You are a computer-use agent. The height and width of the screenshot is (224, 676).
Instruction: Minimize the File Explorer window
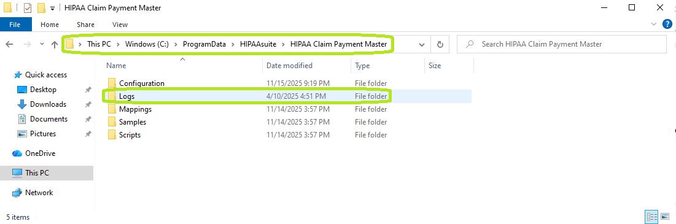click(604, 8)
